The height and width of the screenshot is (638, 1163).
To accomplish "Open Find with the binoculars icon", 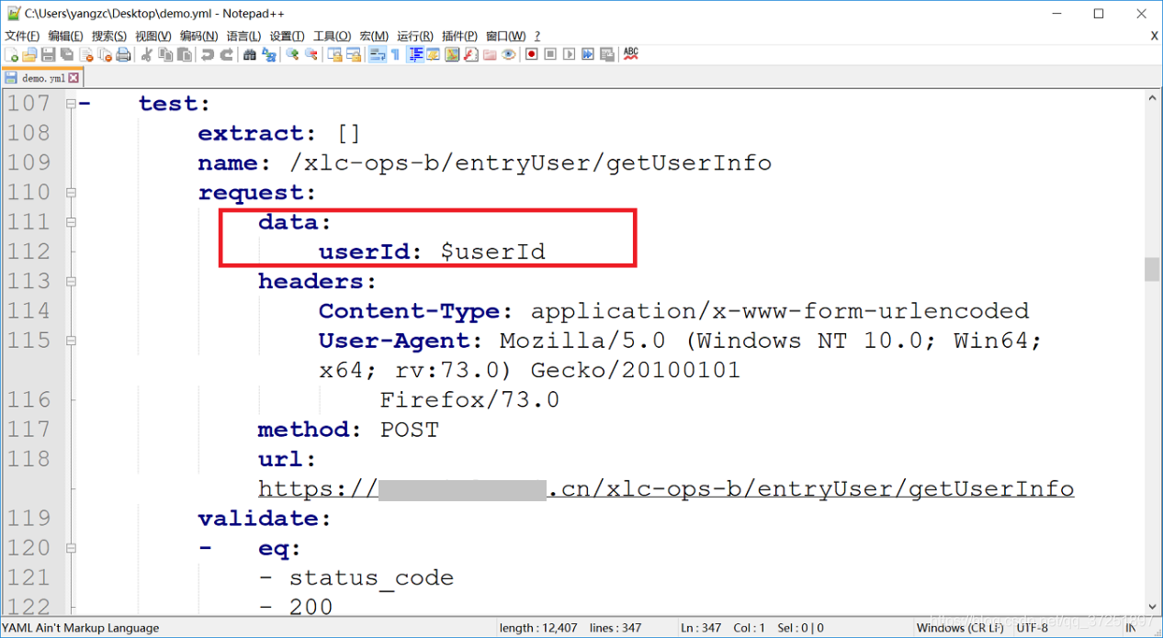I will (249, 55).
